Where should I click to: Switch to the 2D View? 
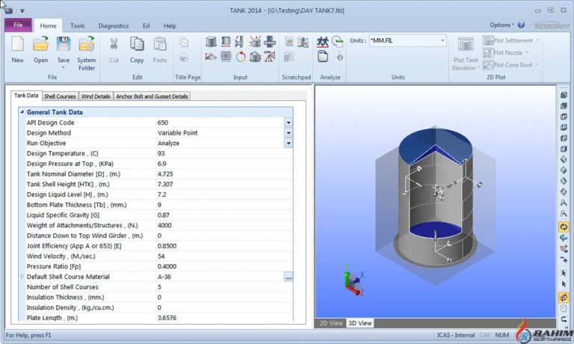330,323
